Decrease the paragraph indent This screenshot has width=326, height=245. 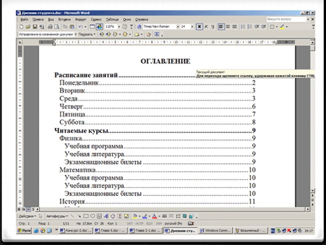tap(257, 27)
